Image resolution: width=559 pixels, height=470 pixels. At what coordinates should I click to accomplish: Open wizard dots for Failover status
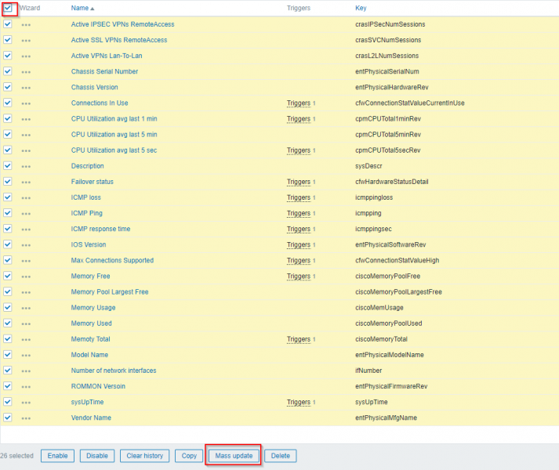pos(26,182)
